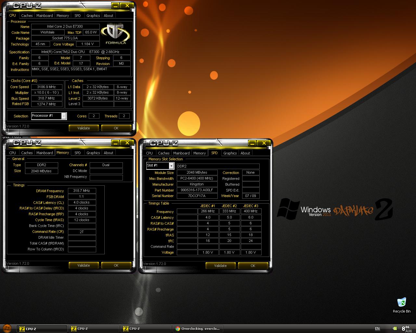This screenshot has width=416, height=333.
Task: Go to CPU tab in the SPD window
Action: pyautogui.click(x=149, y=153)
